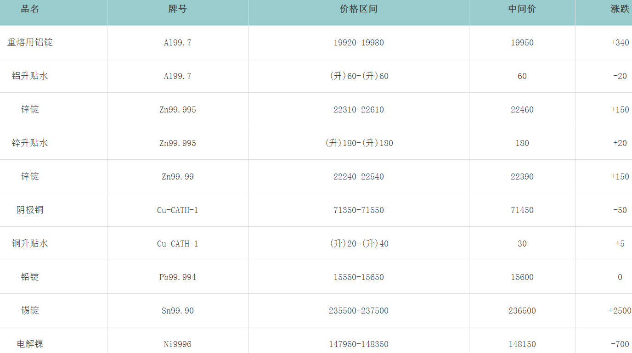Select the middle price 22460
Viewport: 632px width, 353px height.
pyautogui.click(x=522, y=110)
